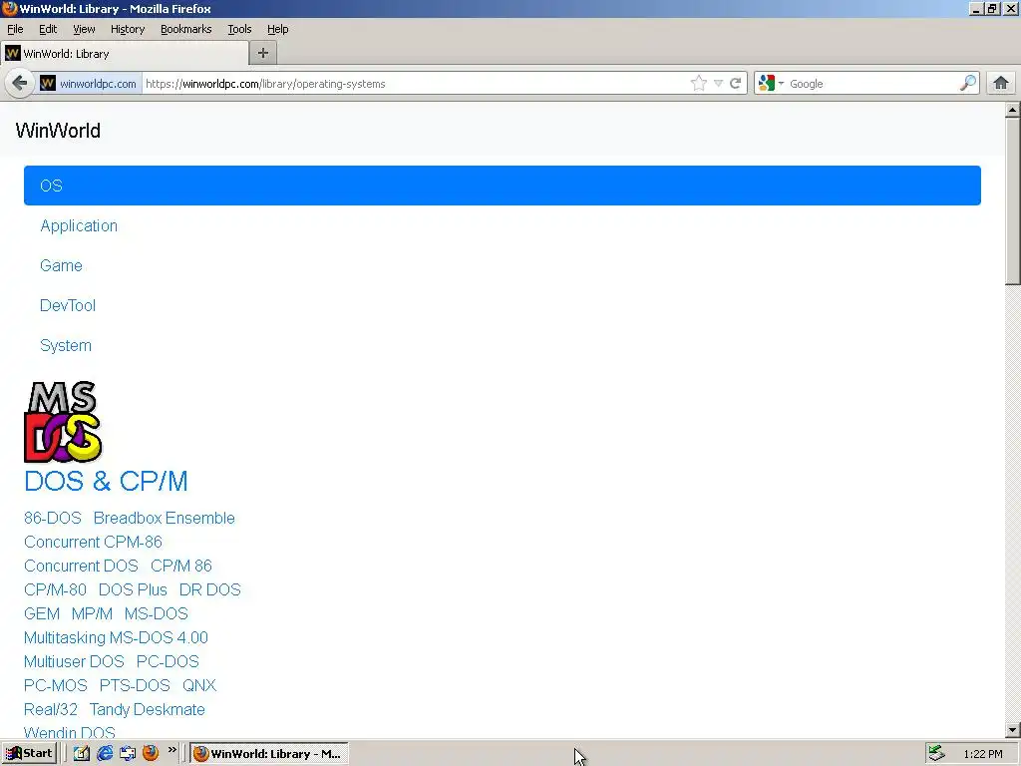The width and height of the screenshot is (1021, 766).
Task: Click the MS-DOS logo image
Action: [63, 422]
